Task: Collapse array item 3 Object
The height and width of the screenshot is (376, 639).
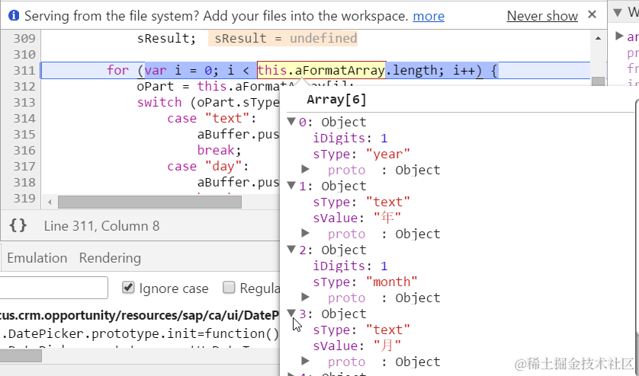Action: 291,313
